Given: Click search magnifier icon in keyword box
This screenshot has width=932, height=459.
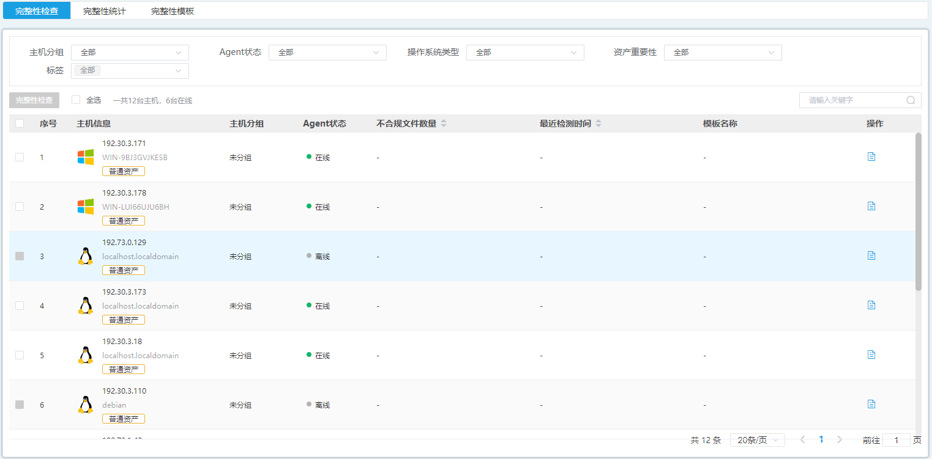Looking at the screenshot, I should [911, 100].
